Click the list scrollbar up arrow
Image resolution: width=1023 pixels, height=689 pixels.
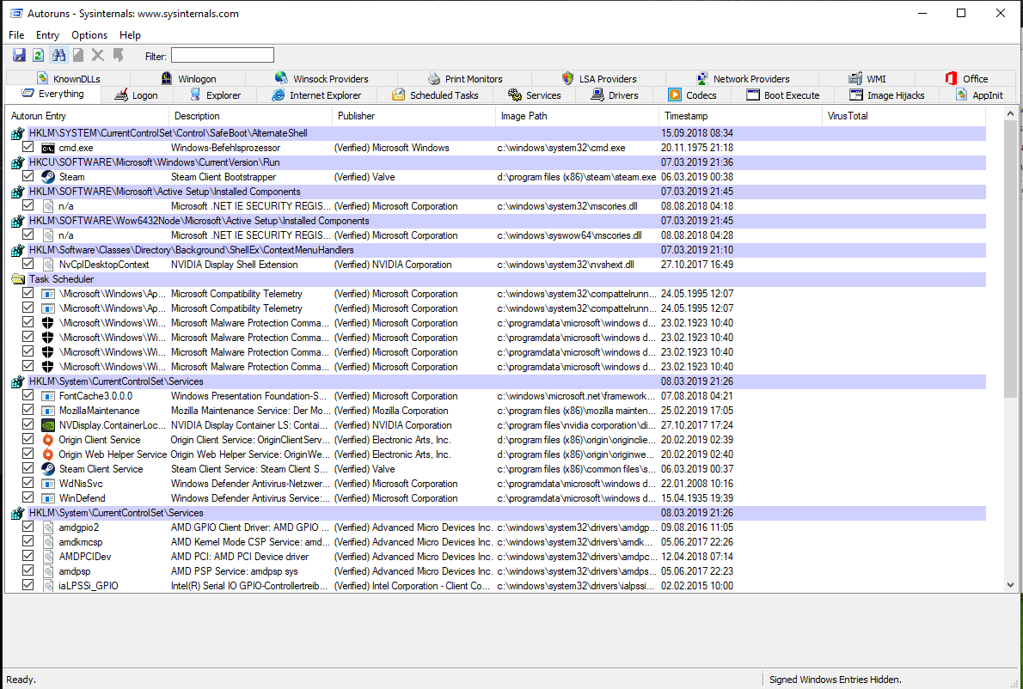(1011, 114)
